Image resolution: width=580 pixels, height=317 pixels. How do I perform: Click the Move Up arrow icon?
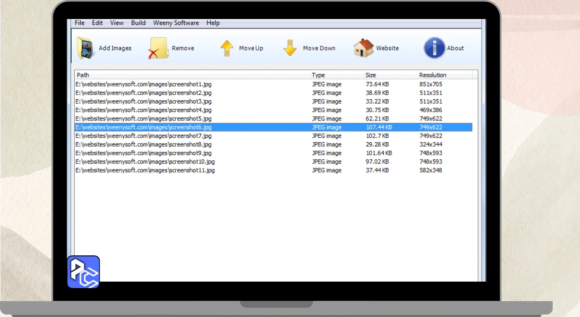227,48
